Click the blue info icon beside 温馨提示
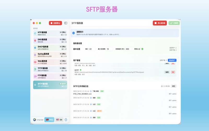209x131 pixels. 73,33
